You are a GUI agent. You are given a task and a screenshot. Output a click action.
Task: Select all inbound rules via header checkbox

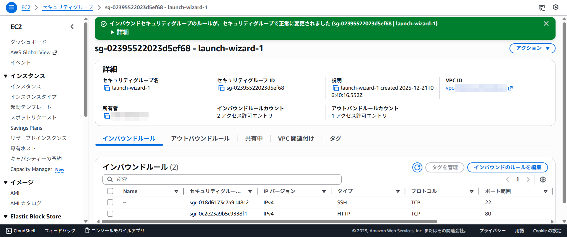click(x=110, y=191)
